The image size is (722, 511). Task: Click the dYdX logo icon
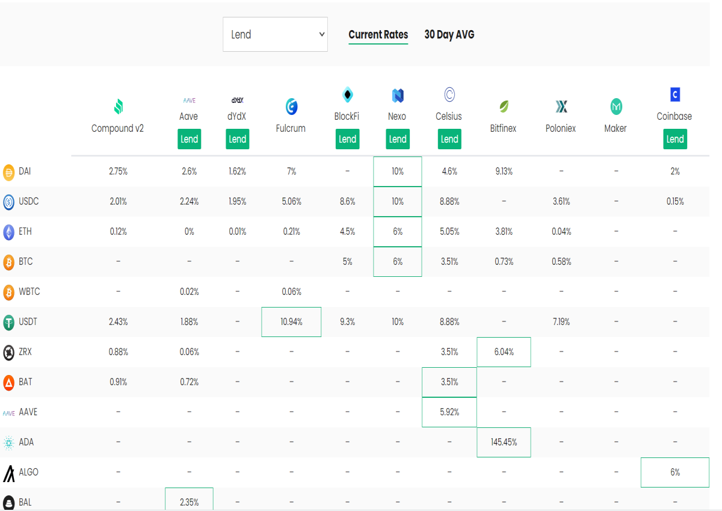237,101
